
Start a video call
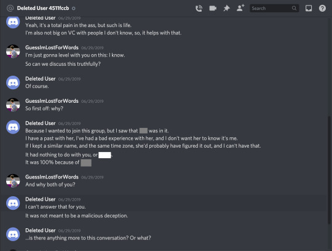(213, 8)
